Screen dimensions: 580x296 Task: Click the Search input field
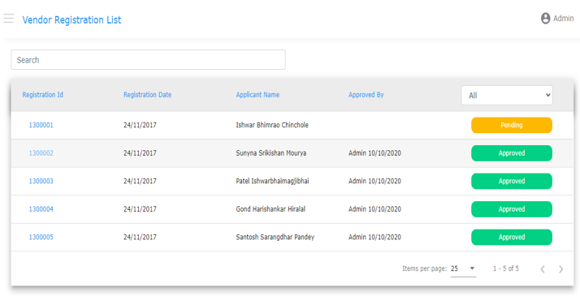[x=148, y=60]
